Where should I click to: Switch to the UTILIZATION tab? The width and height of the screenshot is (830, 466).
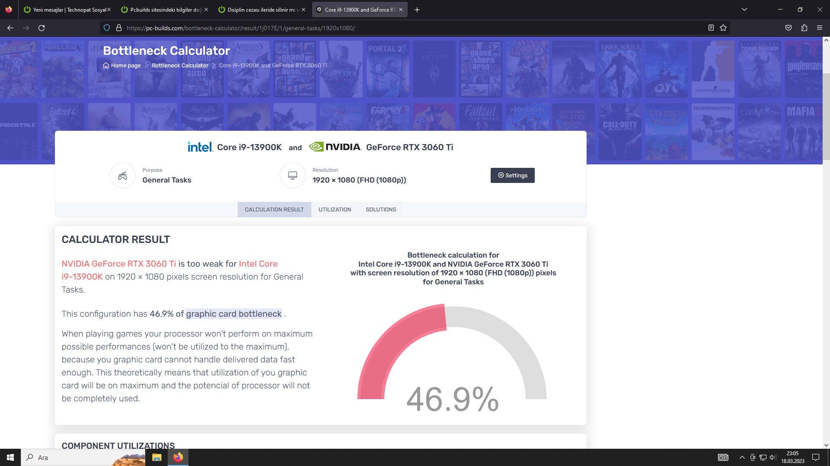click(335, 210)
